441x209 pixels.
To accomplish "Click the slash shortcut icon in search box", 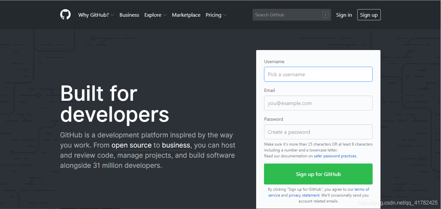I will coord(325,15).
